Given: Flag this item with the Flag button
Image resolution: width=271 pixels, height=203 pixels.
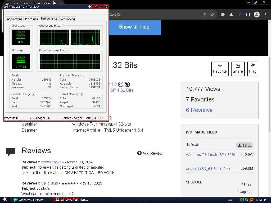Looking at the screenshot, I should point(253,69).
